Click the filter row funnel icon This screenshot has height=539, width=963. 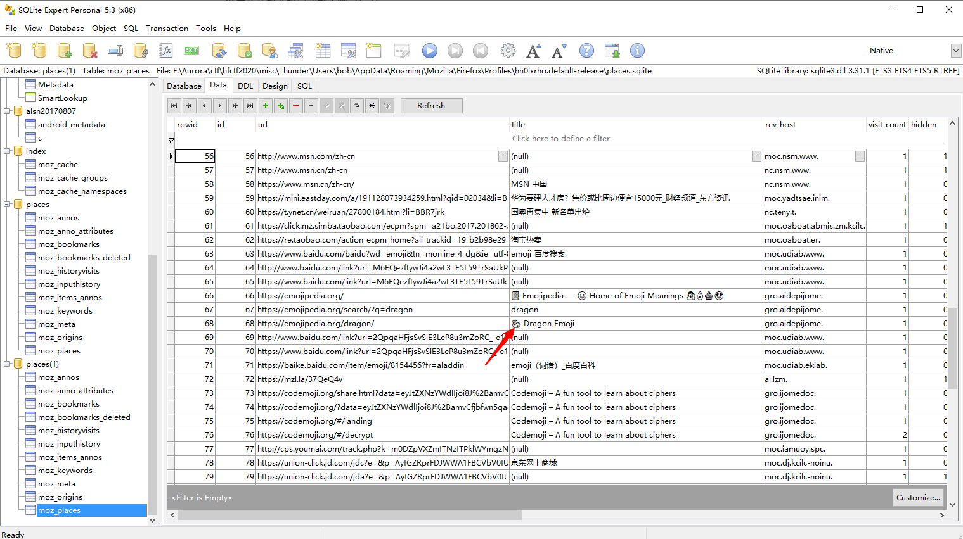(x=171, y=141)
